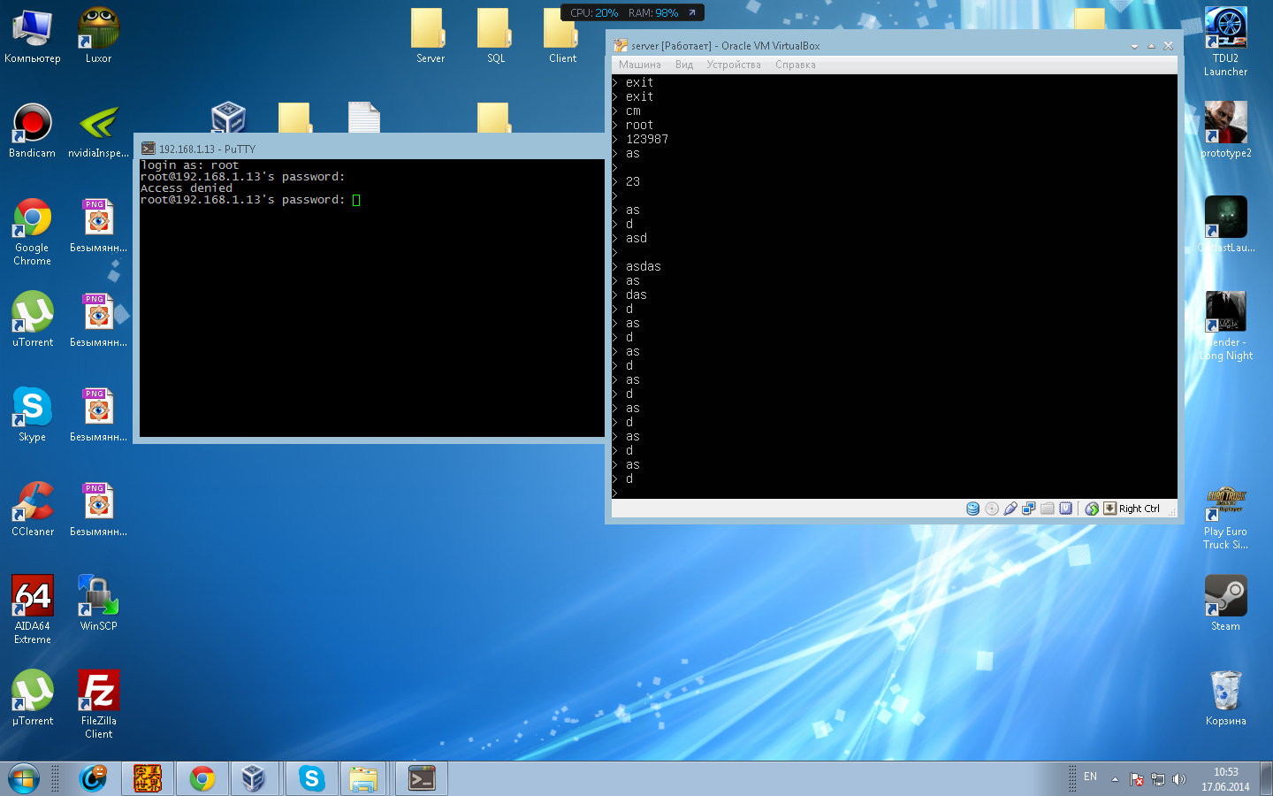1273x796 pixels.
Task: Open Вид menu in VirtualBox window
Action: 684,65
